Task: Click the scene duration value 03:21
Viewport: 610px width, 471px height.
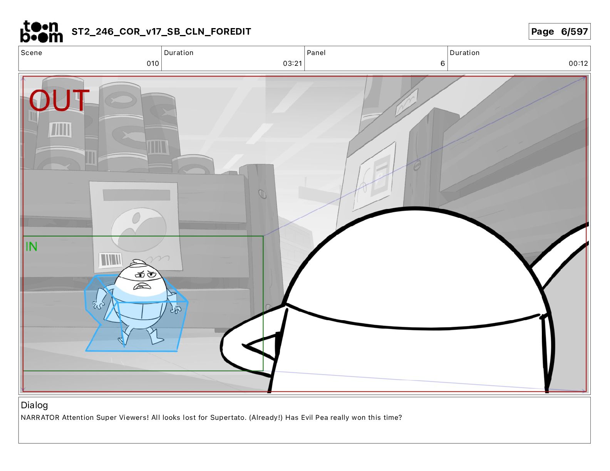Action: point(292,63)
